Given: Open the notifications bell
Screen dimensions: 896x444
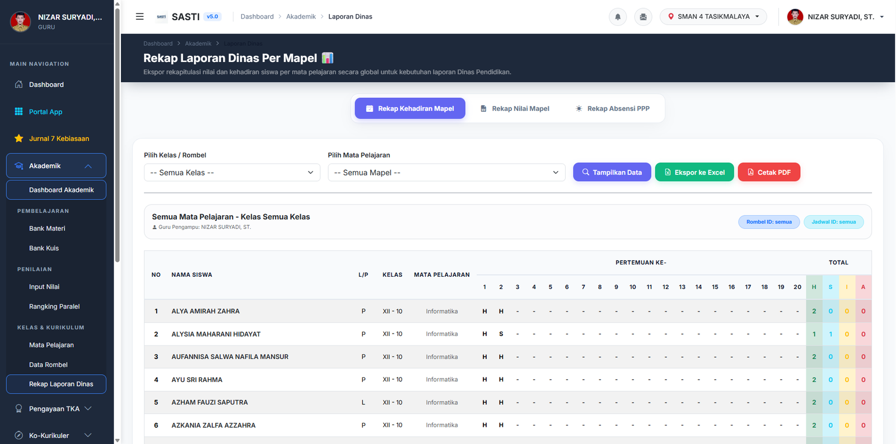Looking at the screenshot, I should pyautogui.click(x=618, y=17).
